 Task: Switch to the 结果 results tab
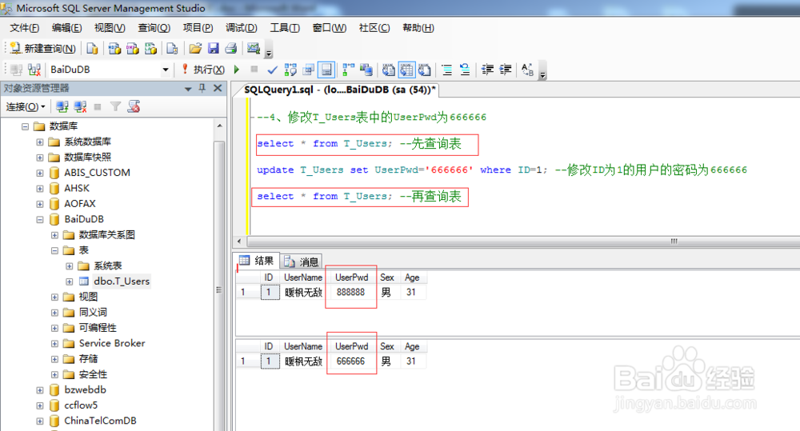(257, 261)
